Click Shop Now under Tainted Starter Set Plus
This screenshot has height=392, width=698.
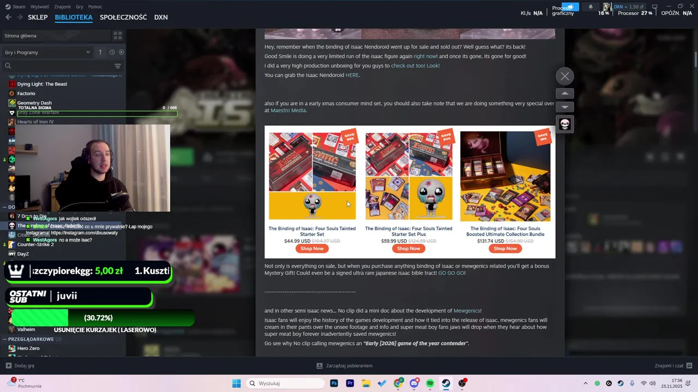pos(408,248)
